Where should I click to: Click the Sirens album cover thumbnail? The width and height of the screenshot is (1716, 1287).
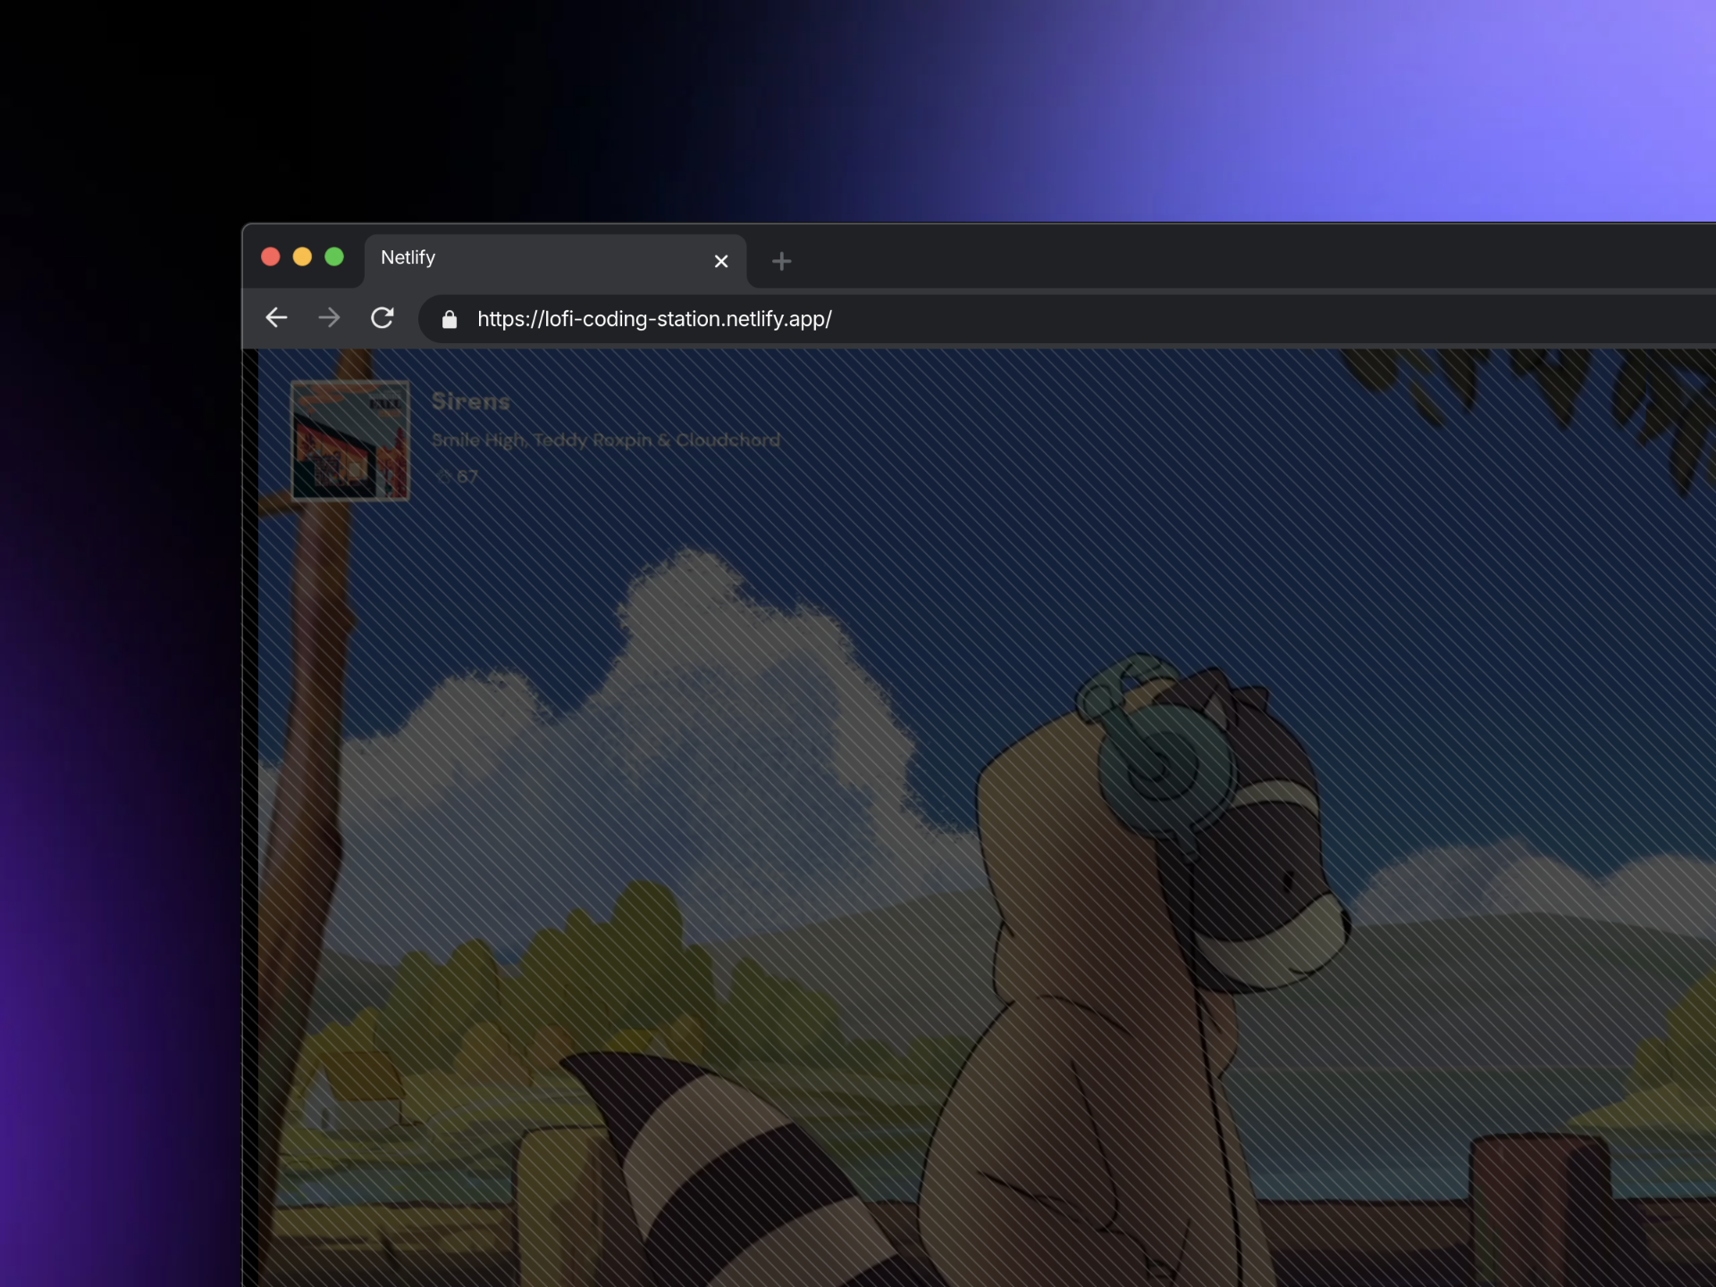(350, 441)
